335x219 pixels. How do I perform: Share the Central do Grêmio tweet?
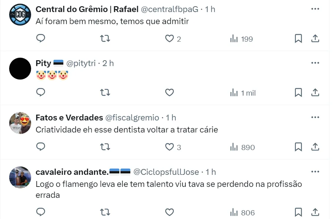pos(315,38)
